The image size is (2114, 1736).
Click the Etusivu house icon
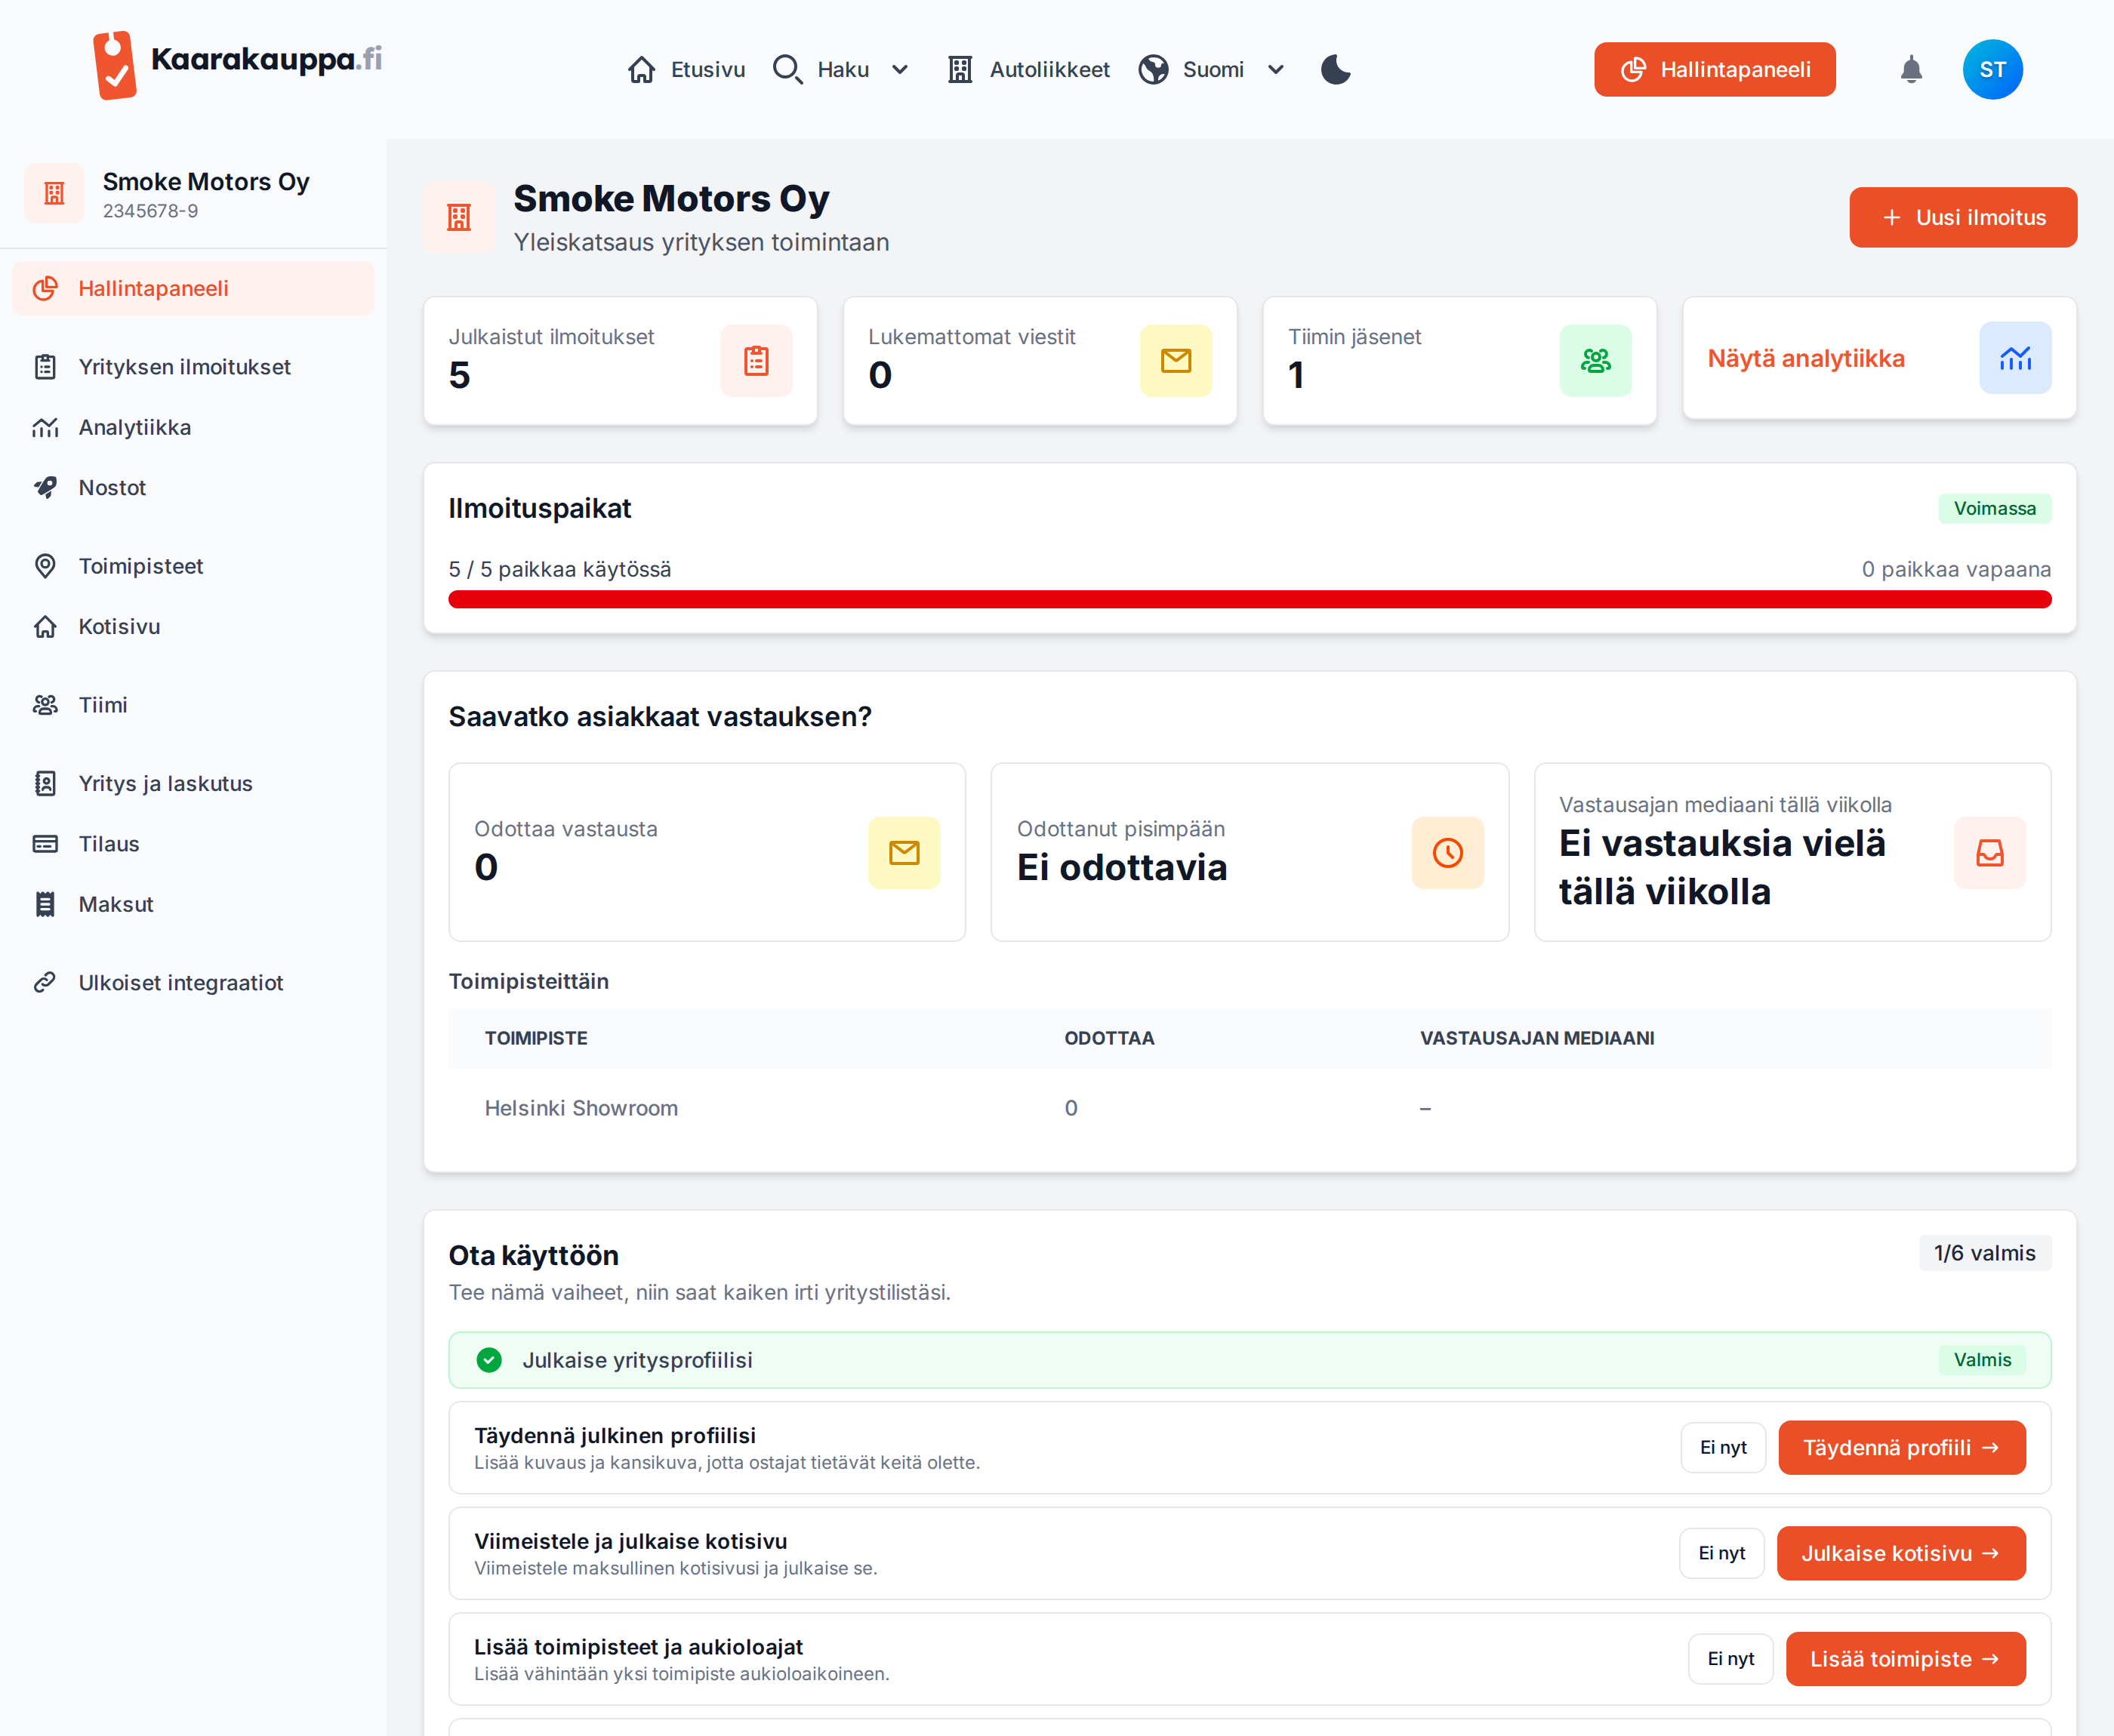tap(642, 69)
